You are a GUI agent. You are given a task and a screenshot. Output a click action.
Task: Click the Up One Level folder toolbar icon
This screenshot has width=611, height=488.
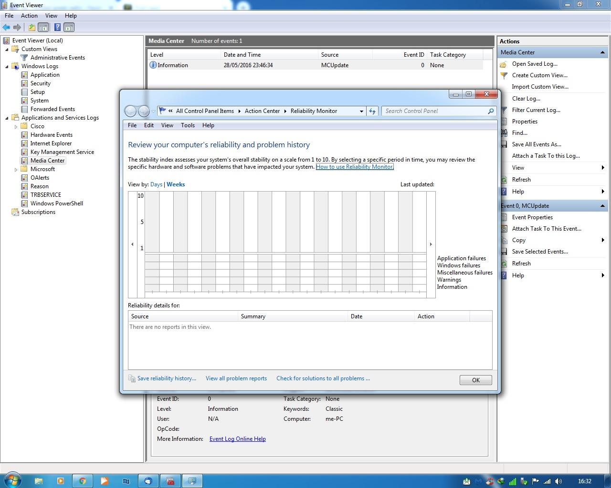[32, 28]
